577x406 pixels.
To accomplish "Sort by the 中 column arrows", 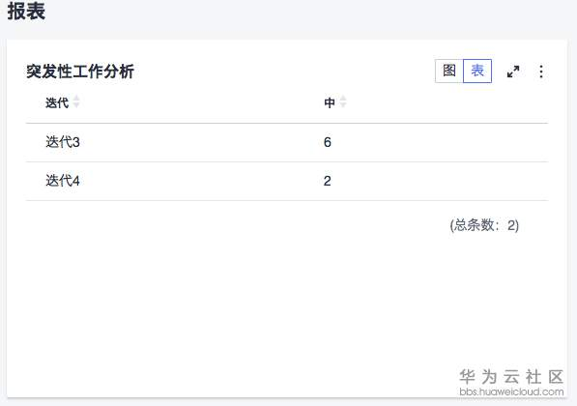I will point(343,101).
